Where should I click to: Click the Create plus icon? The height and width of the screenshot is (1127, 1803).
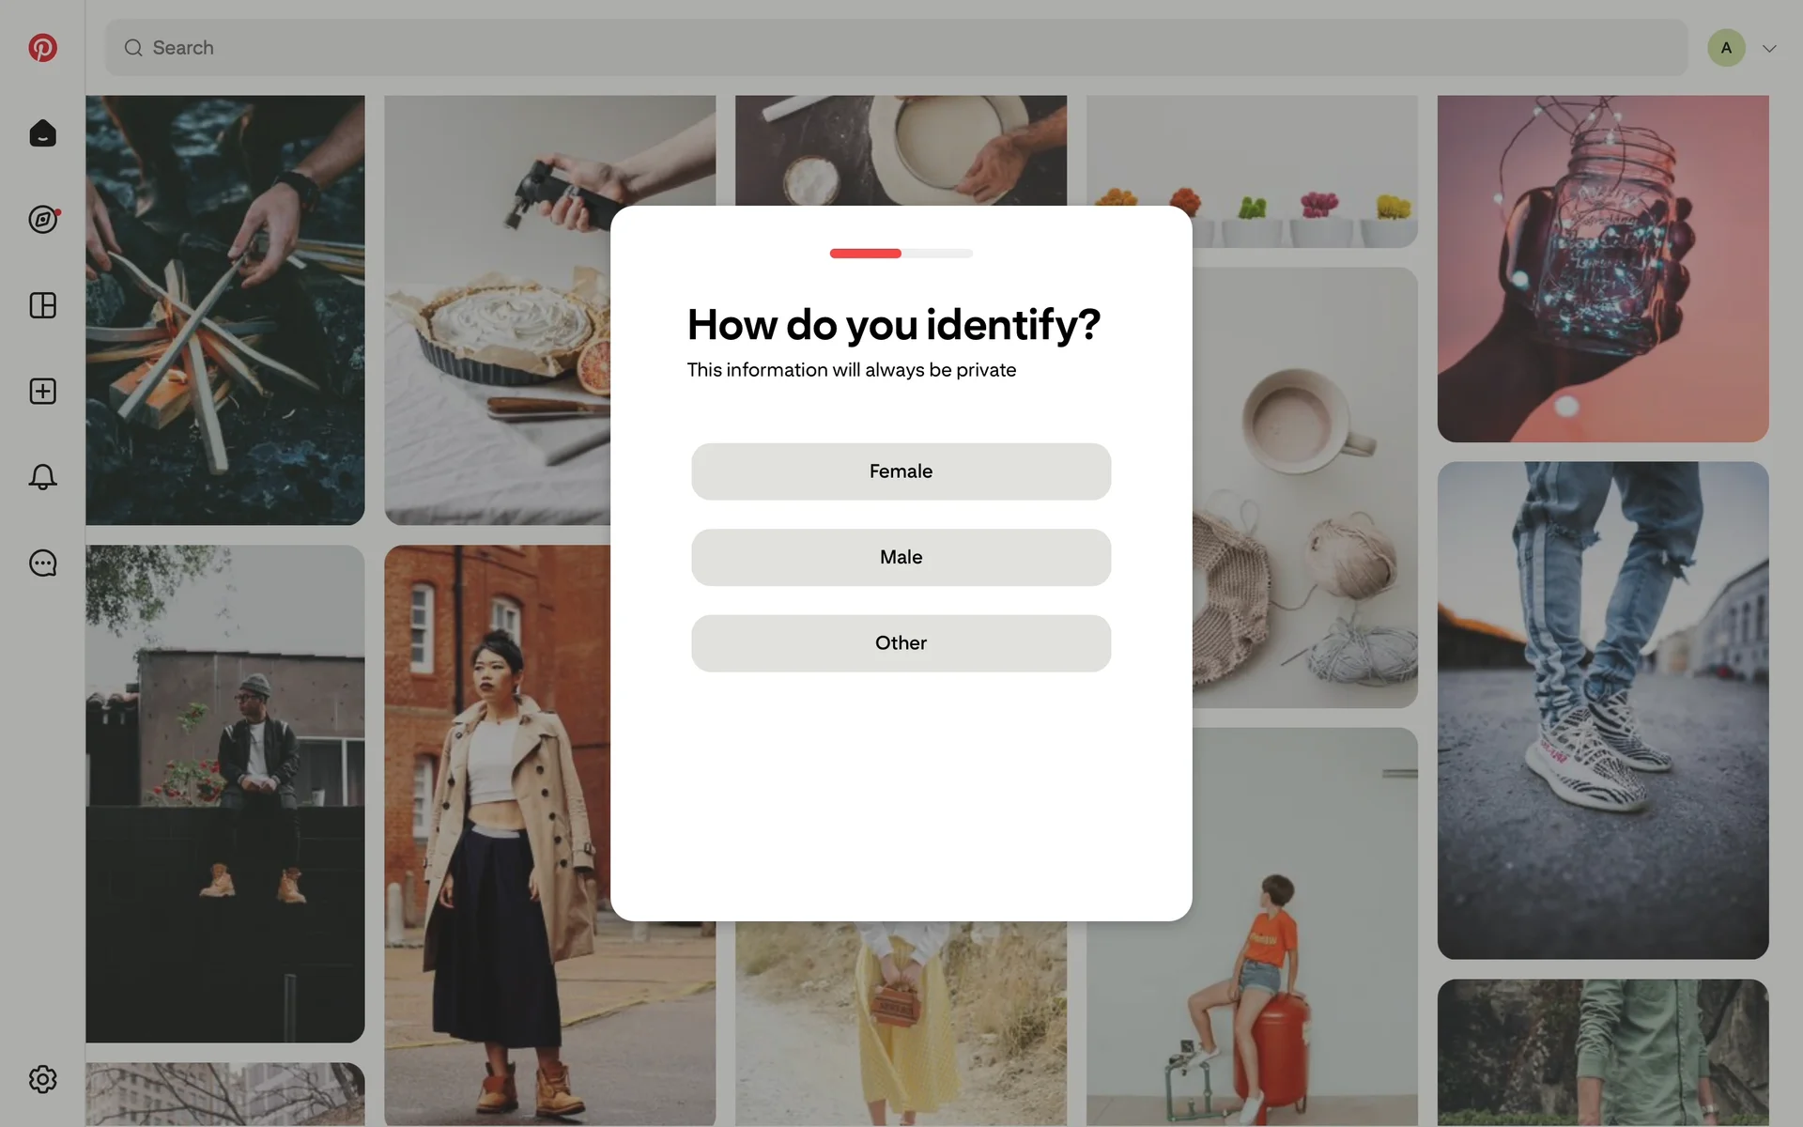pyautogui.click(x=42, y=391)
